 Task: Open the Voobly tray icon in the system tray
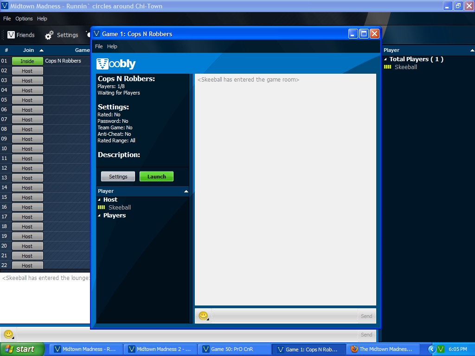pos(441,349)
